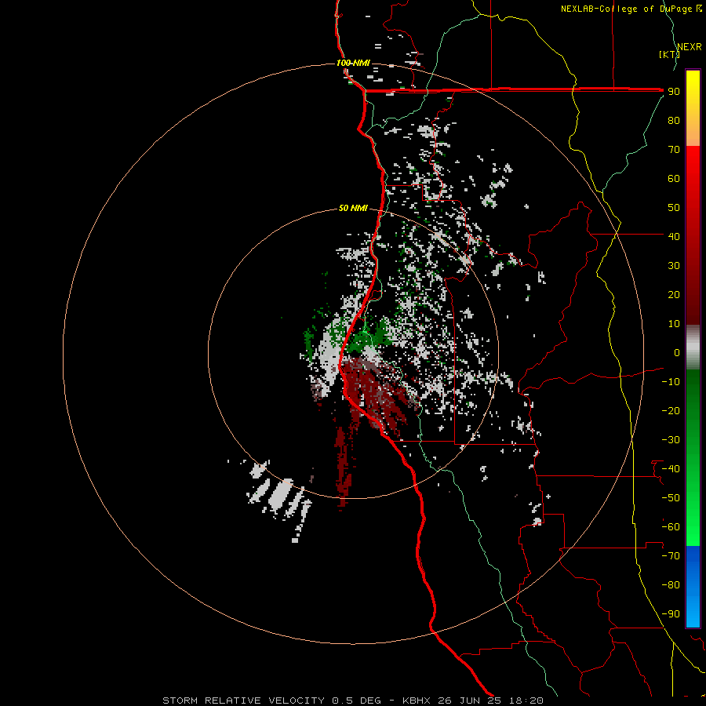
Task: Click the positive 10 knots scale value
Action: tap(674, 324)
